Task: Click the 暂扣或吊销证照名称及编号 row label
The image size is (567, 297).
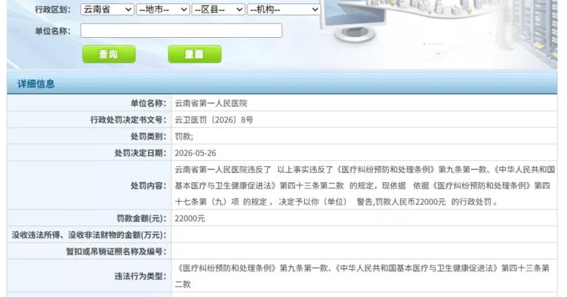Action: 116,252
